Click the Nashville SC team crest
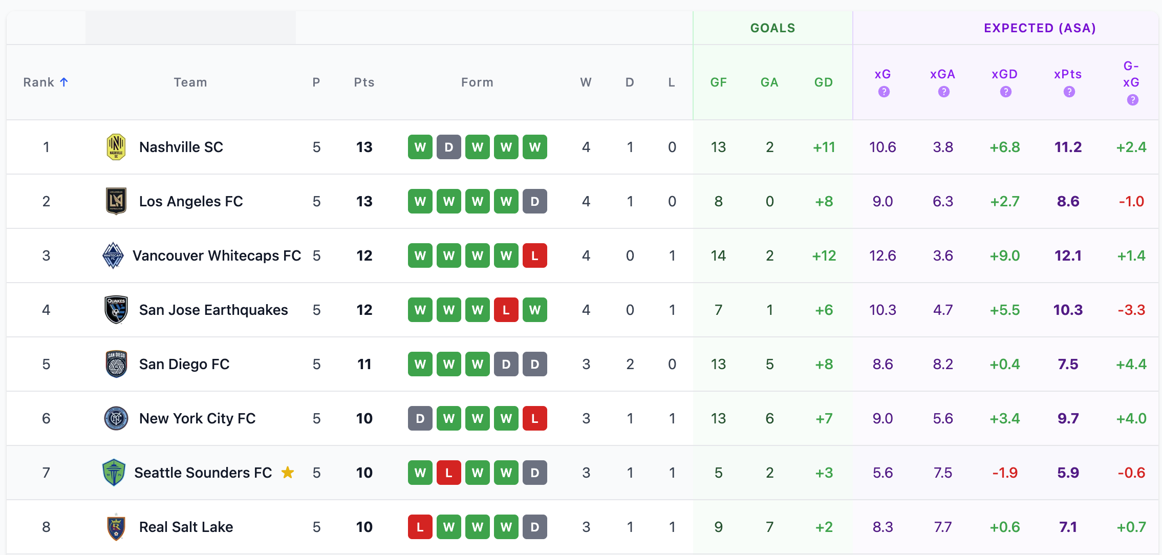The width and height of the screenshot is (1162, 555). point(116,147)
